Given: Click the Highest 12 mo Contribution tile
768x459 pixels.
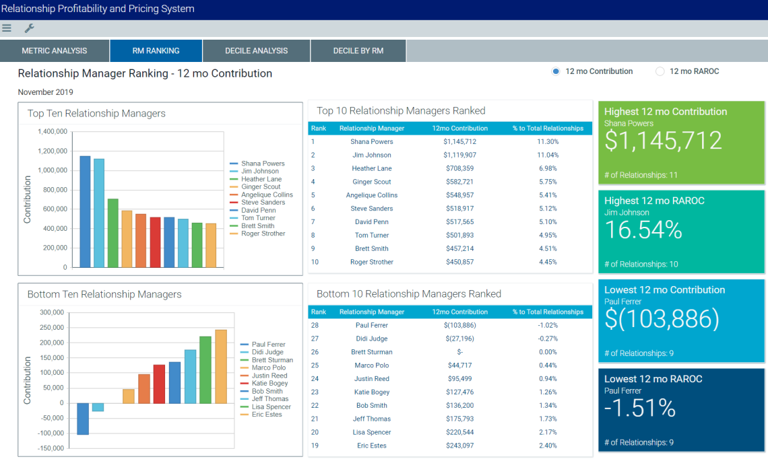Looking at the screenshot, I should tap(681, 141).
